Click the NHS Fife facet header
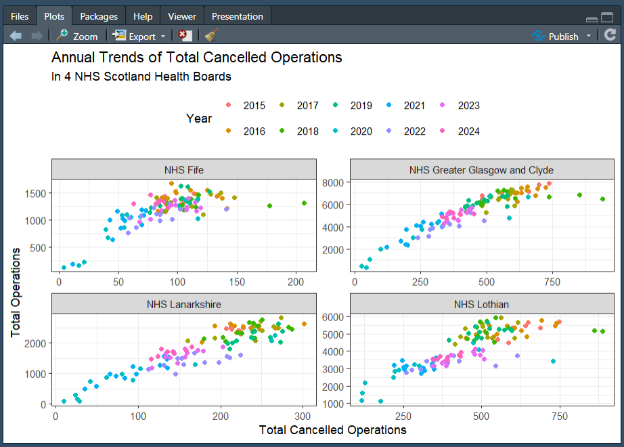The height and width of the screenshot is (447, 624). tap(183, 169)
